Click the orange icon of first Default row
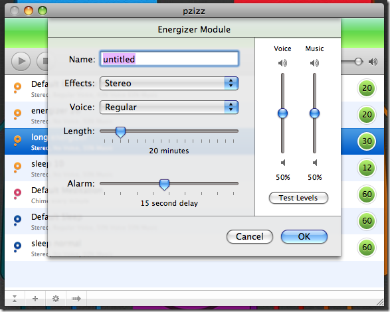Screen dimensions: 390x312 (x=17, y=88)
